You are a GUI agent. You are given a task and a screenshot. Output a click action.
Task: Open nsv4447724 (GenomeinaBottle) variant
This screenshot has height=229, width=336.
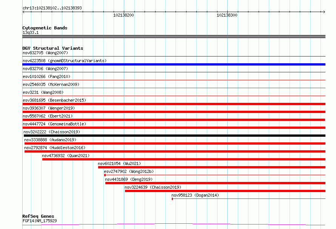tap(54, 124)
